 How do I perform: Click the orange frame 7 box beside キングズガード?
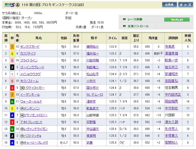tap(12, 47)
